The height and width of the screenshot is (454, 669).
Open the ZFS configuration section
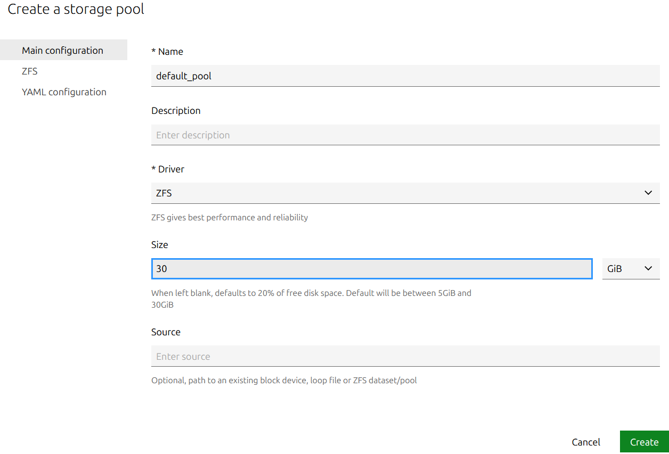point(30,71)
